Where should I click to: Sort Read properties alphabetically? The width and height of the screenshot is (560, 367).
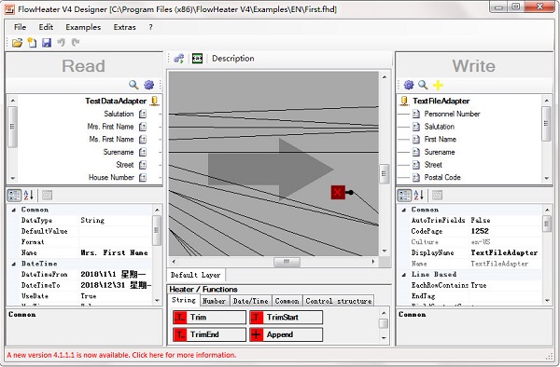[x=29, y=196]
